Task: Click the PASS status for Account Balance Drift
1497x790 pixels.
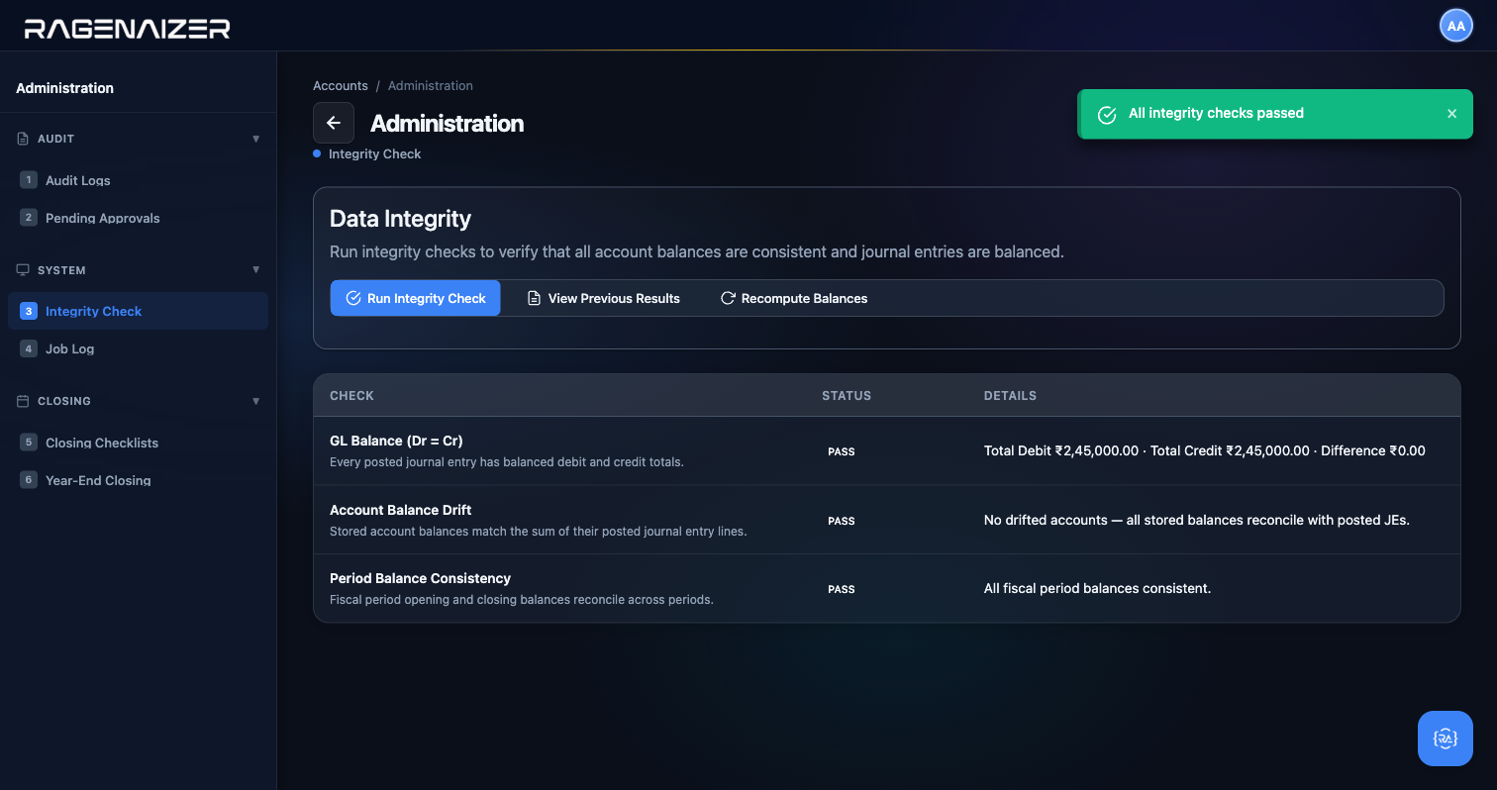Action: click(x=842, y=521)
